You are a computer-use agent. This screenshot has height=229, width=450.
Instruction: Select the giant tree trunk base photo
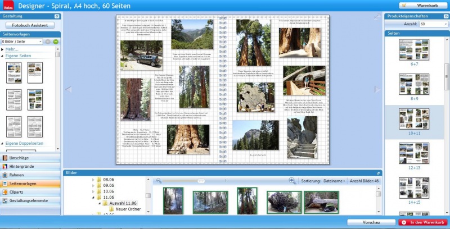click(x=188, y=139)
